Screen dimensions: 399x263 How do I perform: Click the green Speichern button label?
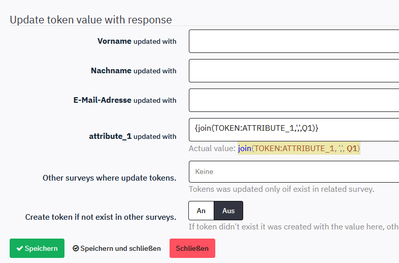(x=41, y=249)
